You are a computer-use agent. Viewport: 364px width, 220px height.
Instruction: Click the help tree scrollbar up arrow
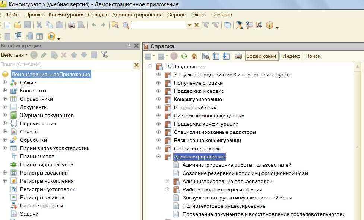point(357,67)
